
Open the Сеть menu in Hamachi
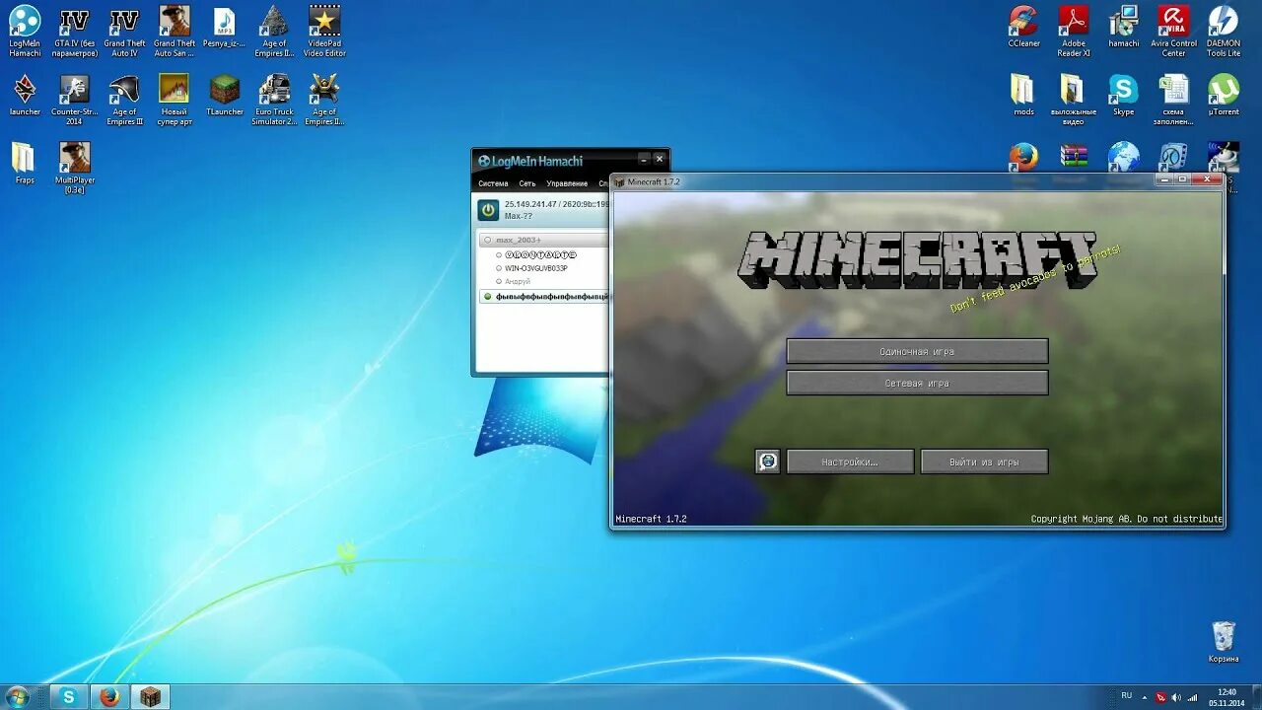527,183
